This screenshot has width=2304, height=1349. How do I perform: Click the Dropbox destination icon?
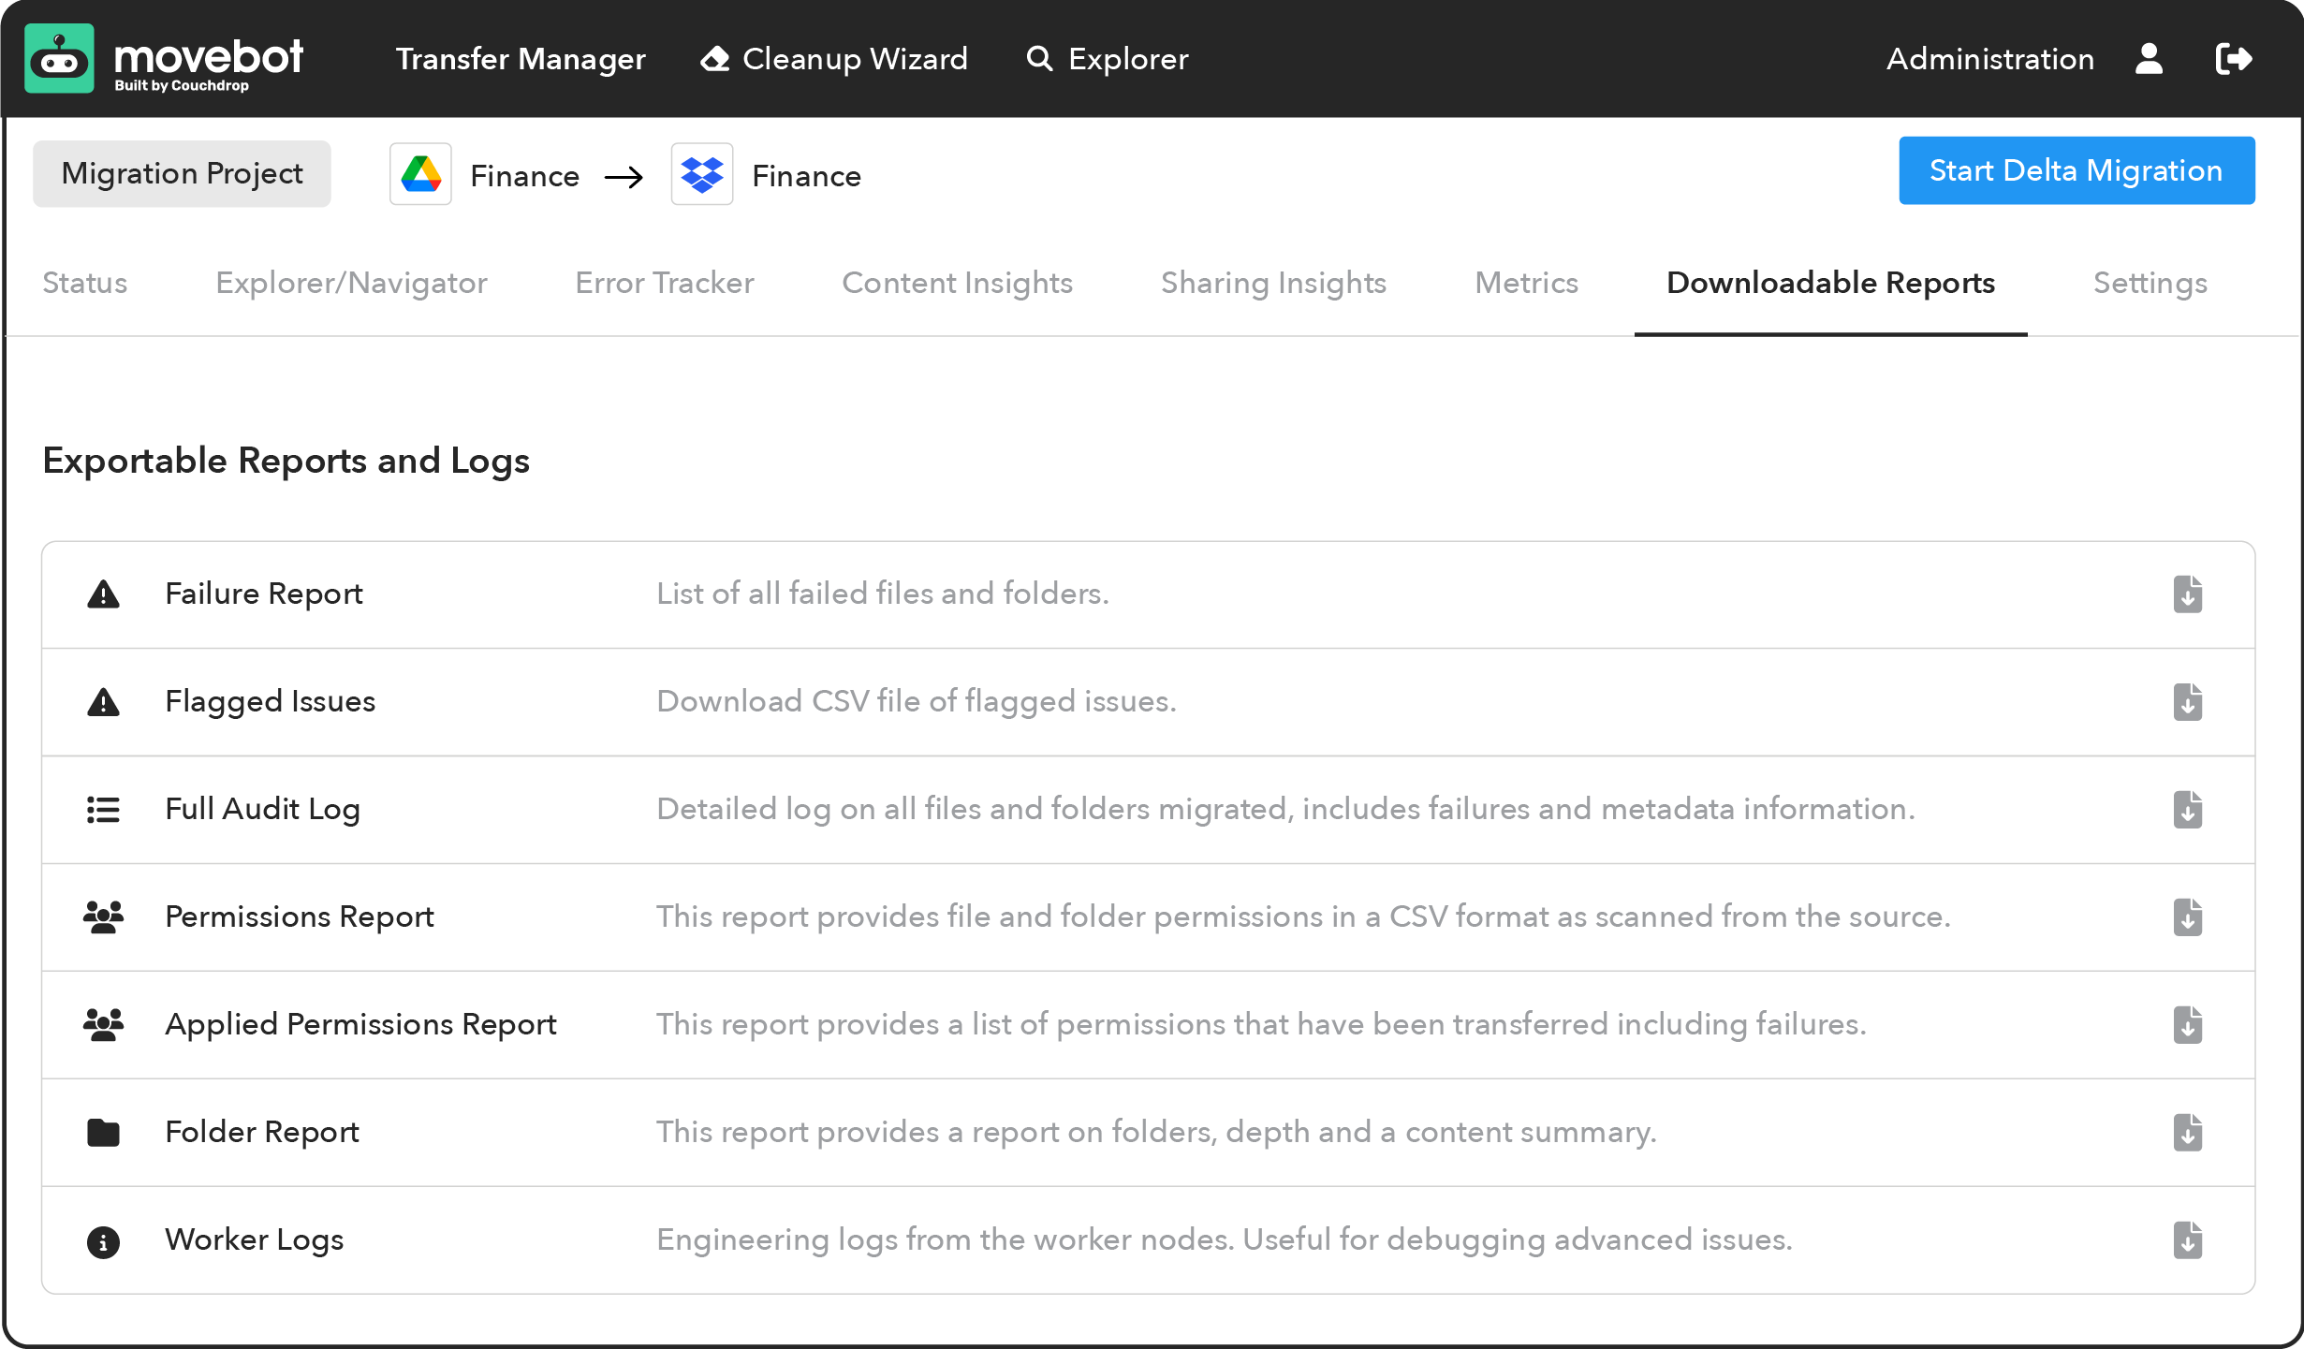tap(702, 174)
